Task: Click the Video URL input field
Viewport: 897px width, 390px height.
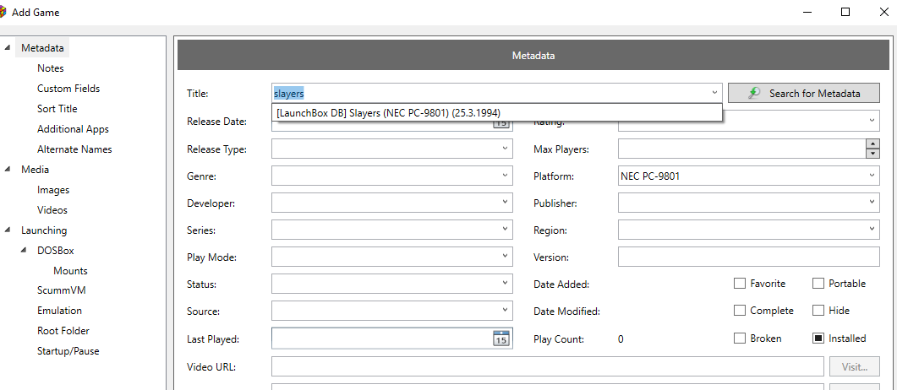Action: pyautogui.click(x=548, y=366)
